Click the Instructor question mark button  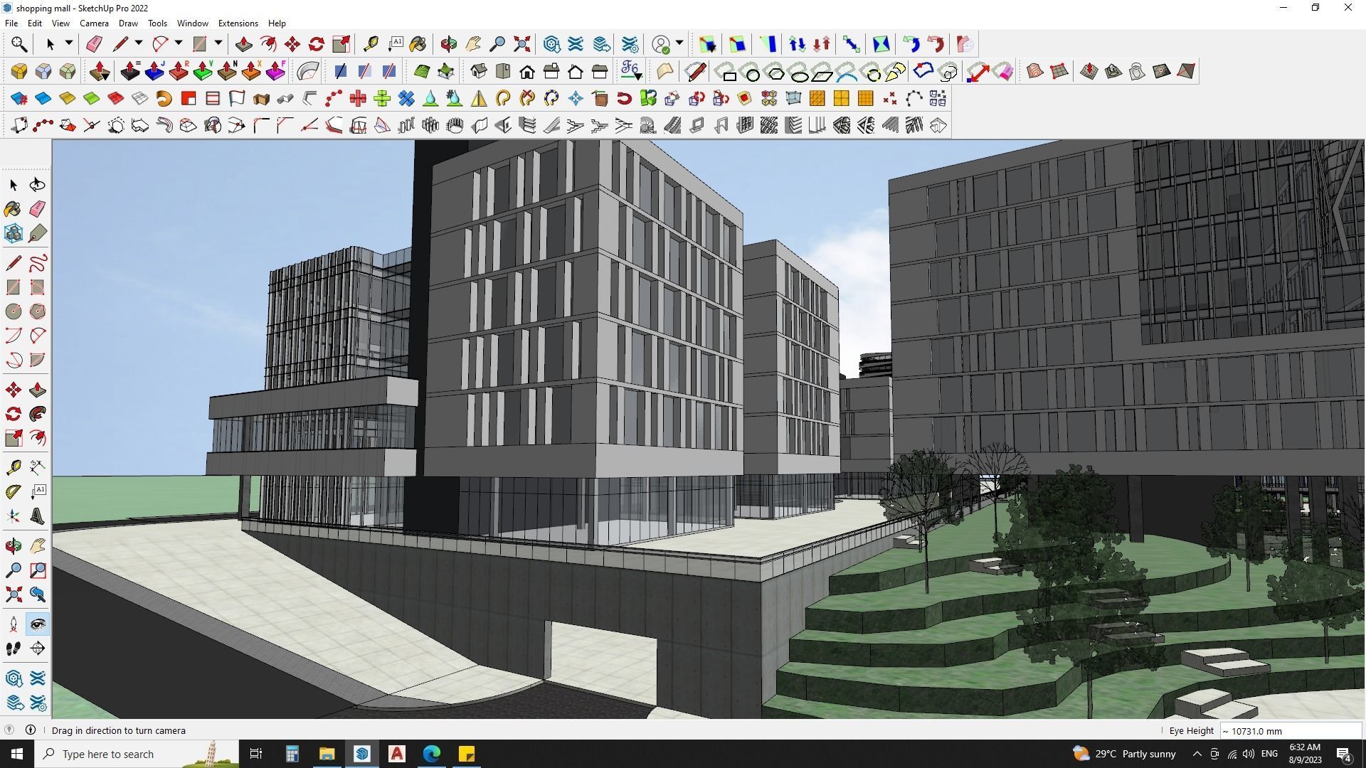(x=9, y=730)
